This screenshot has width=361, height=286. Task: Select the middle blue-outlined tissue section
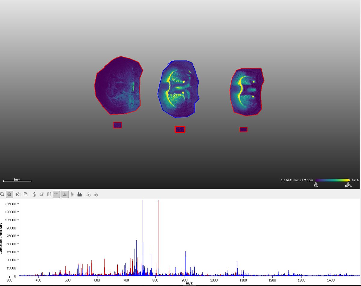[179, 89]
